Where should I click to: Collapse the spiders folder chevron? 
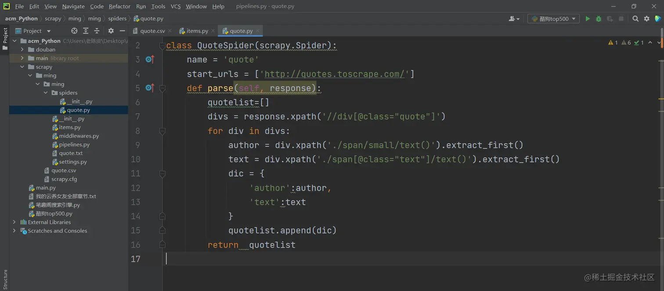46,92
